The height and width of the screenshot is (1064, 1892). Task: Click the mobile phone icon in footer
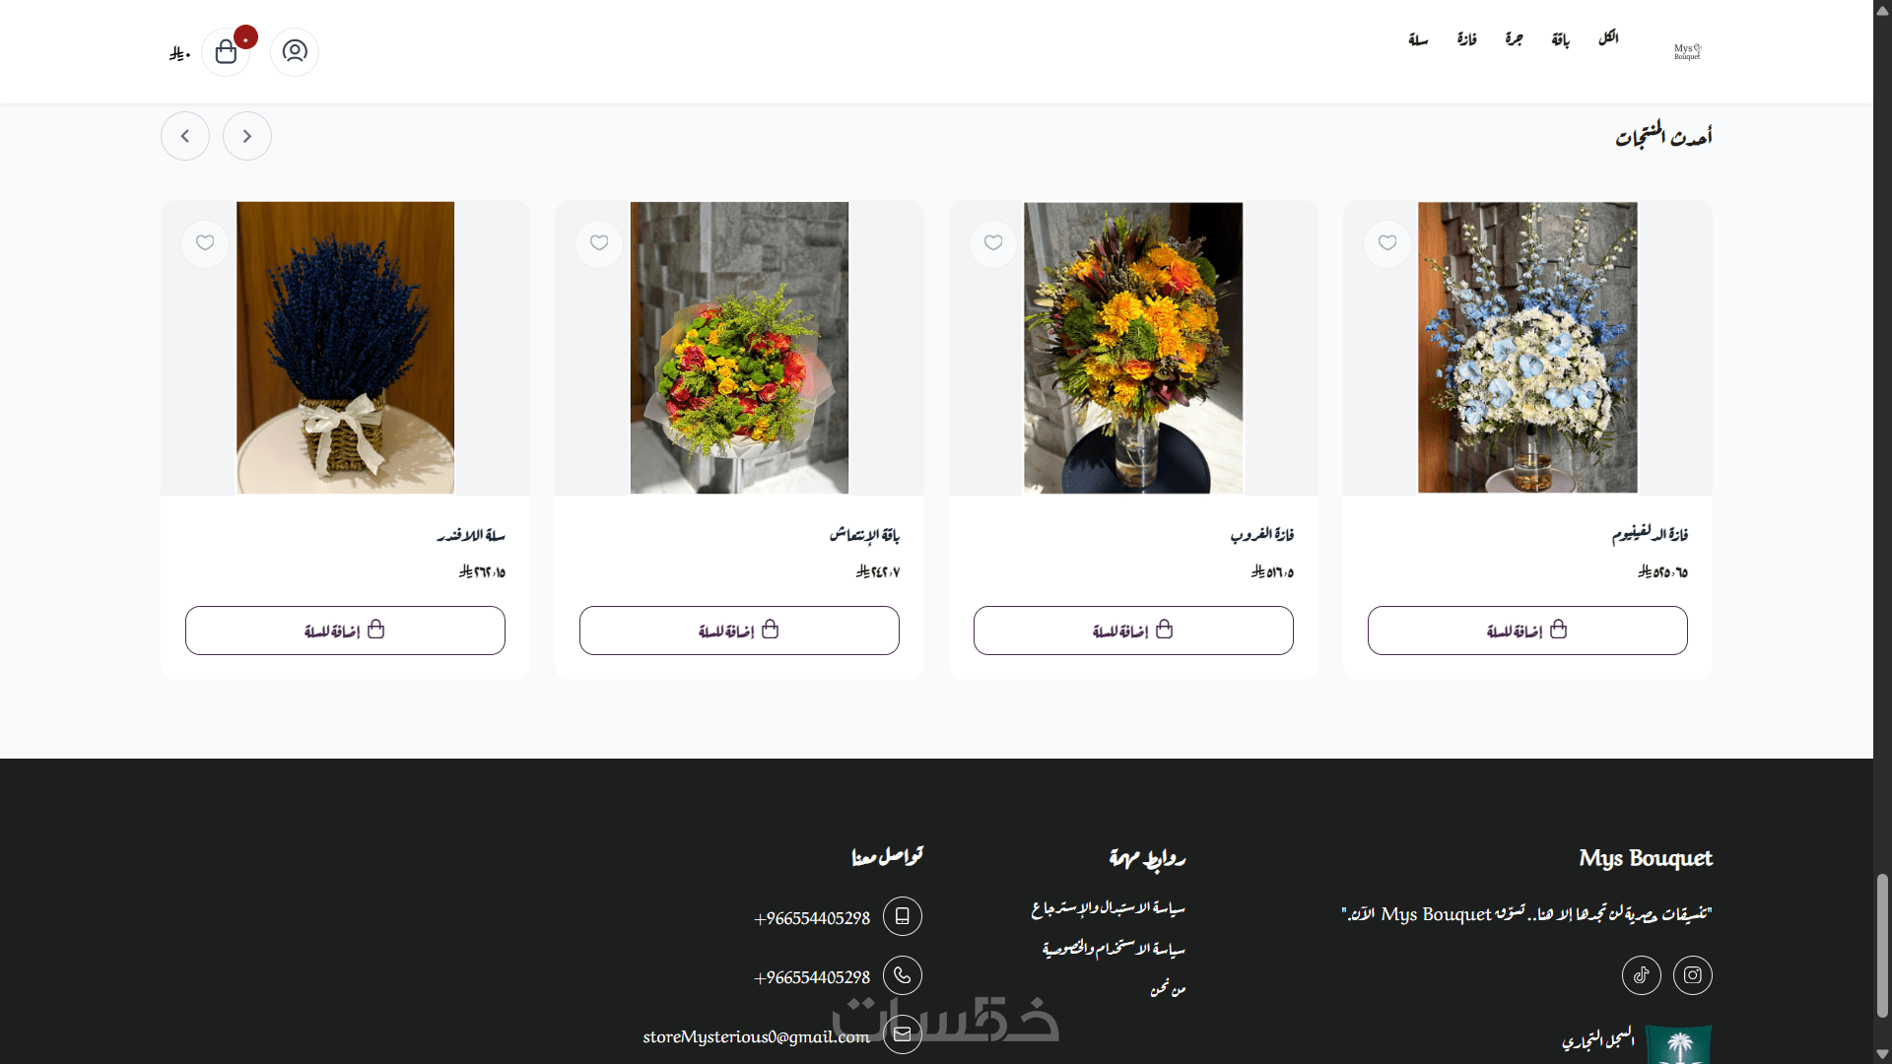[x=902, y=916]
